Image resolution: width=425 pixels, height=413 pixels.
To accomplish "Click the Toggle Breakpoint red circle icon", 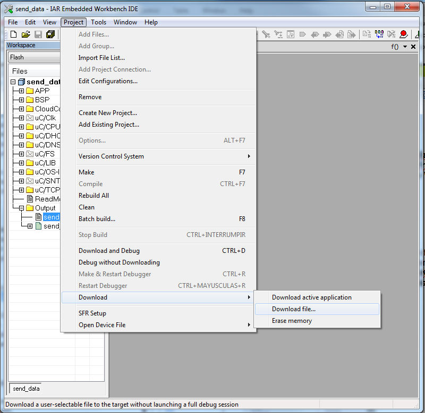I will (404, 34).
